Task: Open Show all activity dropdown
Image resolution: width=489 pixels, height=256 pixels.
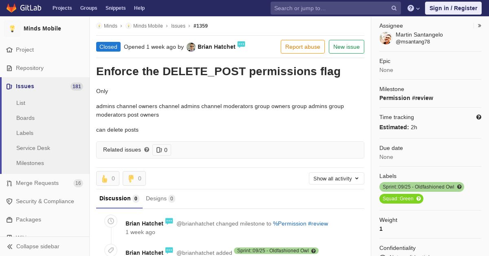Action: 337,178
